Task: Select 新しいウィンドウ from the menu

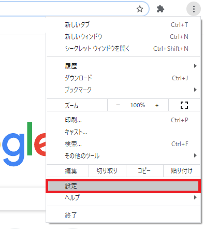Action: pos(123,37)
